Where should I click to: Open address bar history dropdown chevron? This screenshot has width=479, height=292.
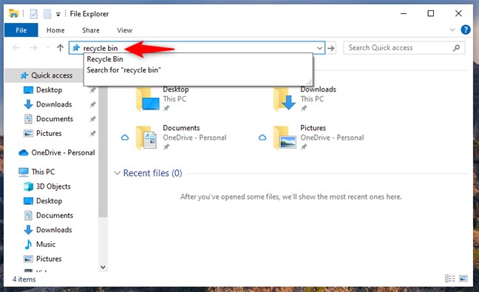click(319, 48)
